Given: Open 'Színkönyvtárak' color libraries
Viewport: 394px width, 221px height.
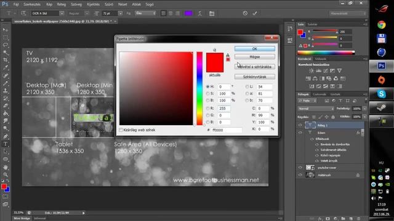Looking at the screenshot, I should [x=254, y=77].
